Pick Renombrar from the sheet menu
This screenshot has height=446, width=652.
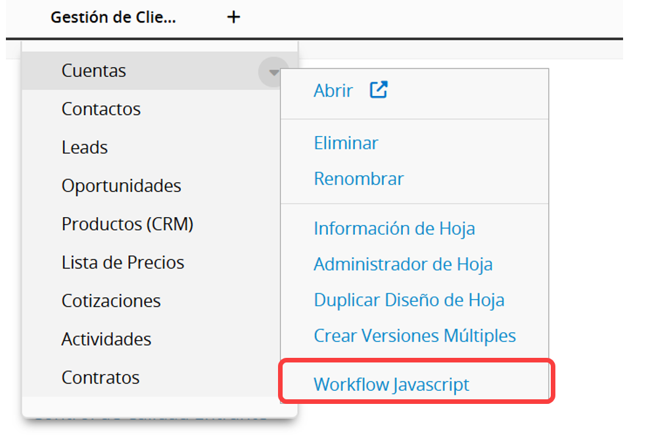tap(358, 179)
